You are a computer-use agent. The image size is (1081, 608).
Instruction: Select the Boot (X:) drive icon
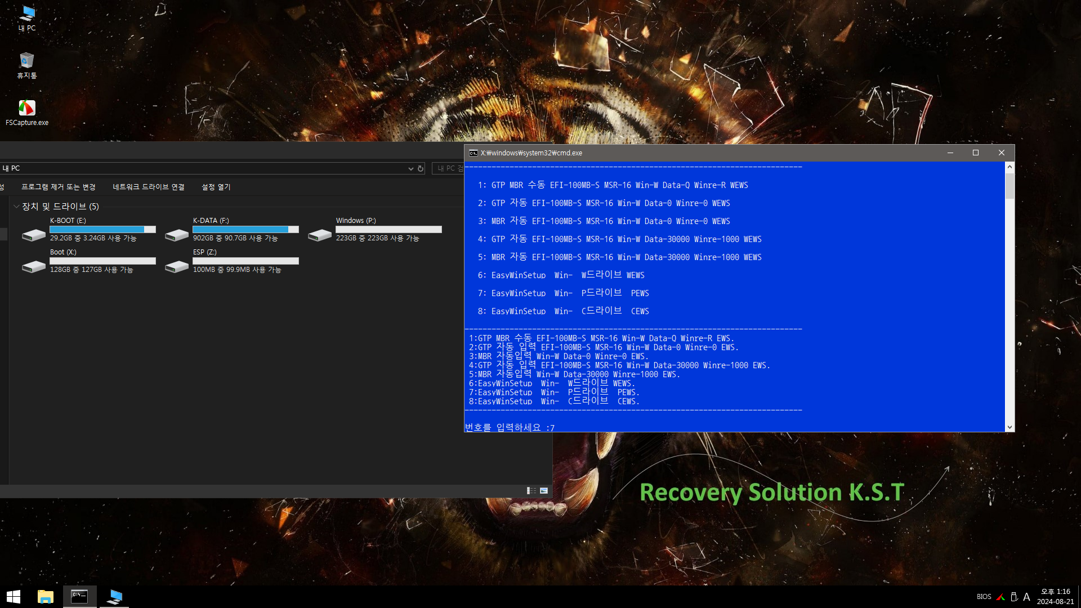pos(34,266)
